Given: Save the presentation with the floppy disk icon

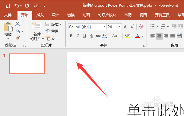Looking at the screenshot, I should [8, 5].
